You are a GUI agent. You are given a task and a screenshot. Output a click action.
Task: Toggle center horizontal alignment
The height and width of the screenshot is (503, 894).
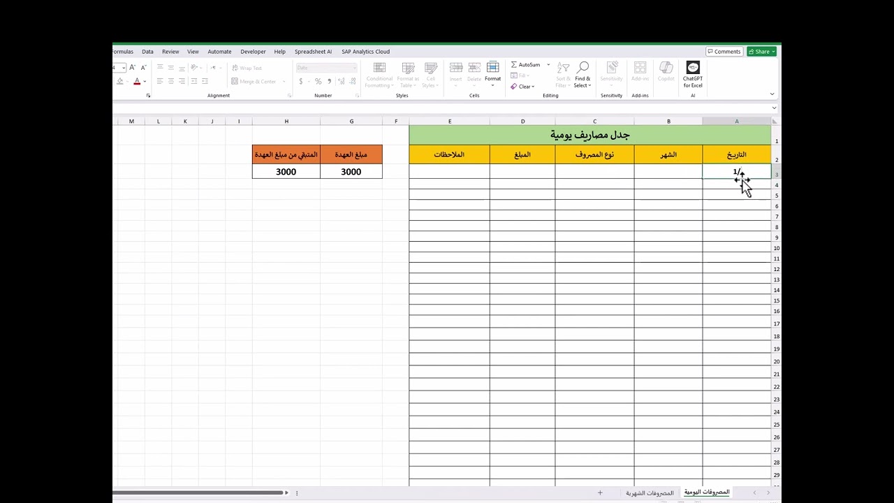[171, 81]
